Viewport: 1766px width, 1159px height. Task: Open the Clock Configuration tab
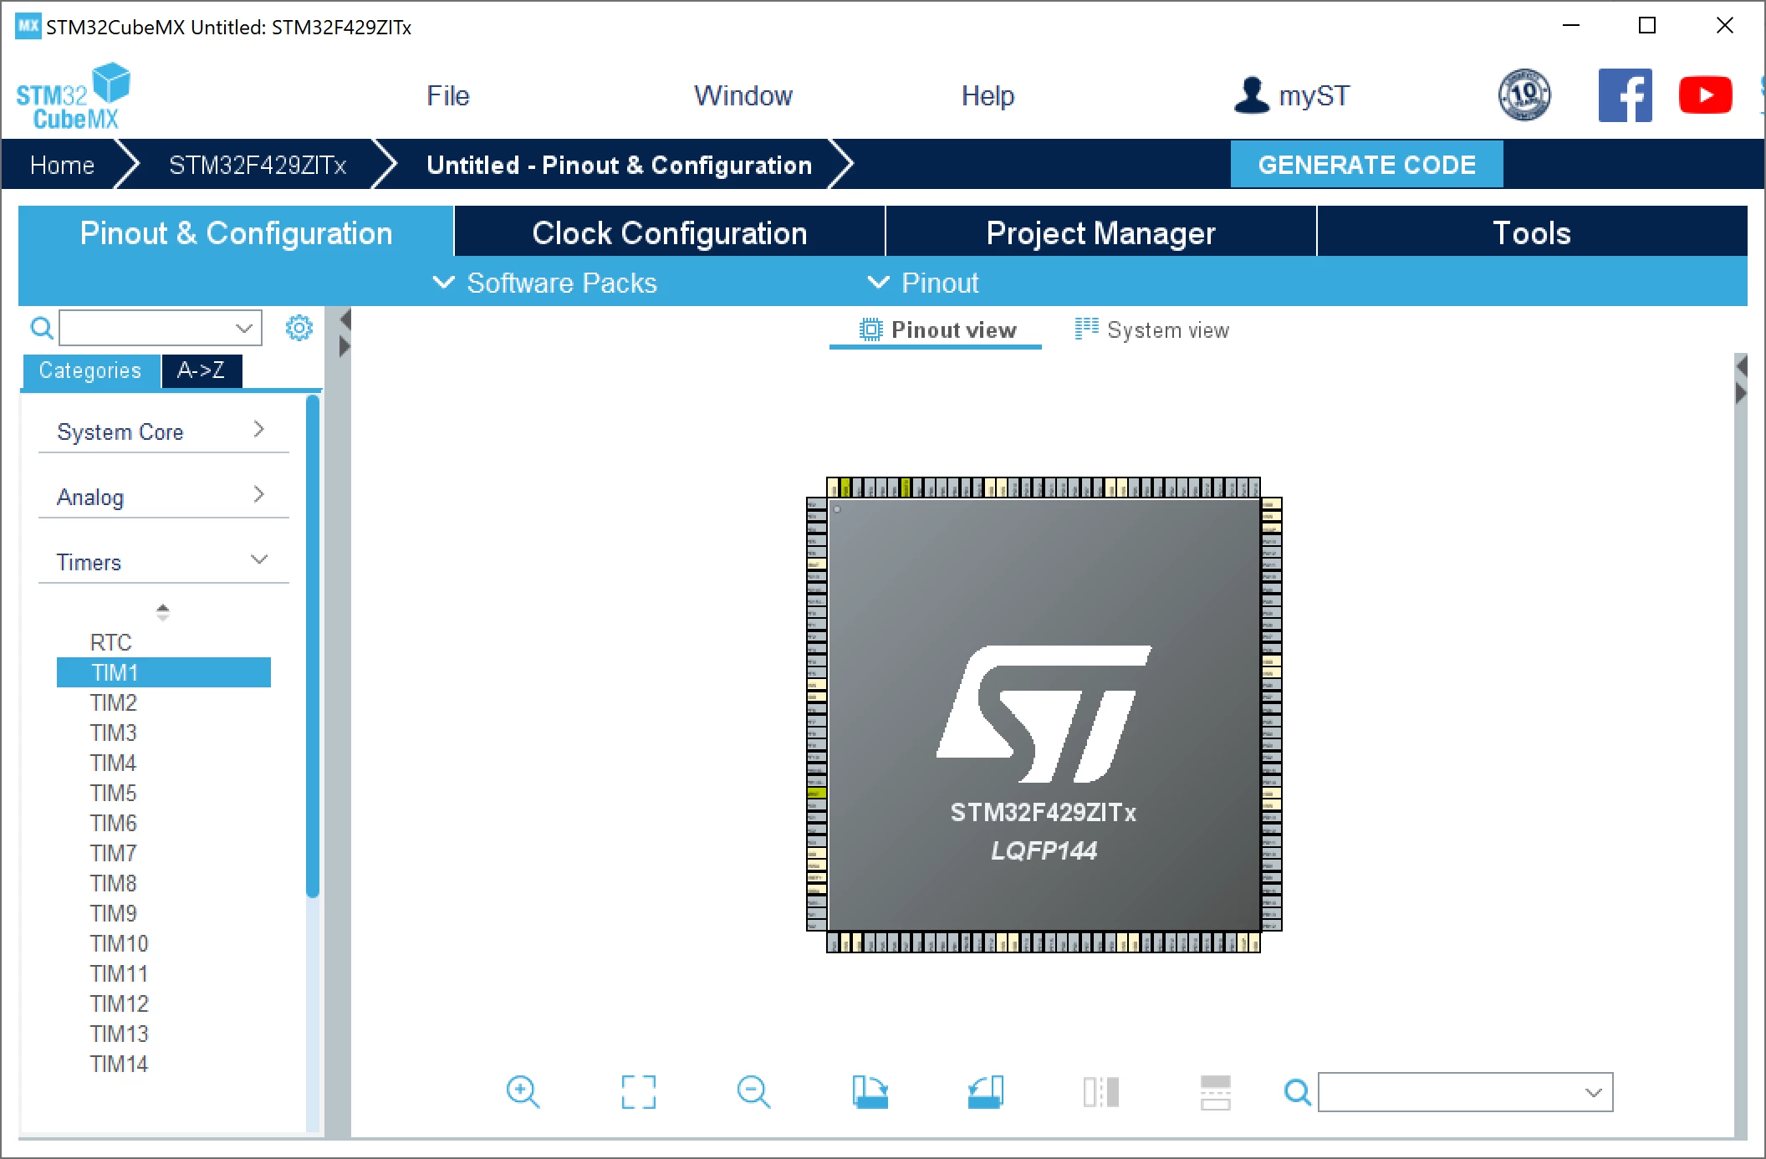[x=670, y=232]
